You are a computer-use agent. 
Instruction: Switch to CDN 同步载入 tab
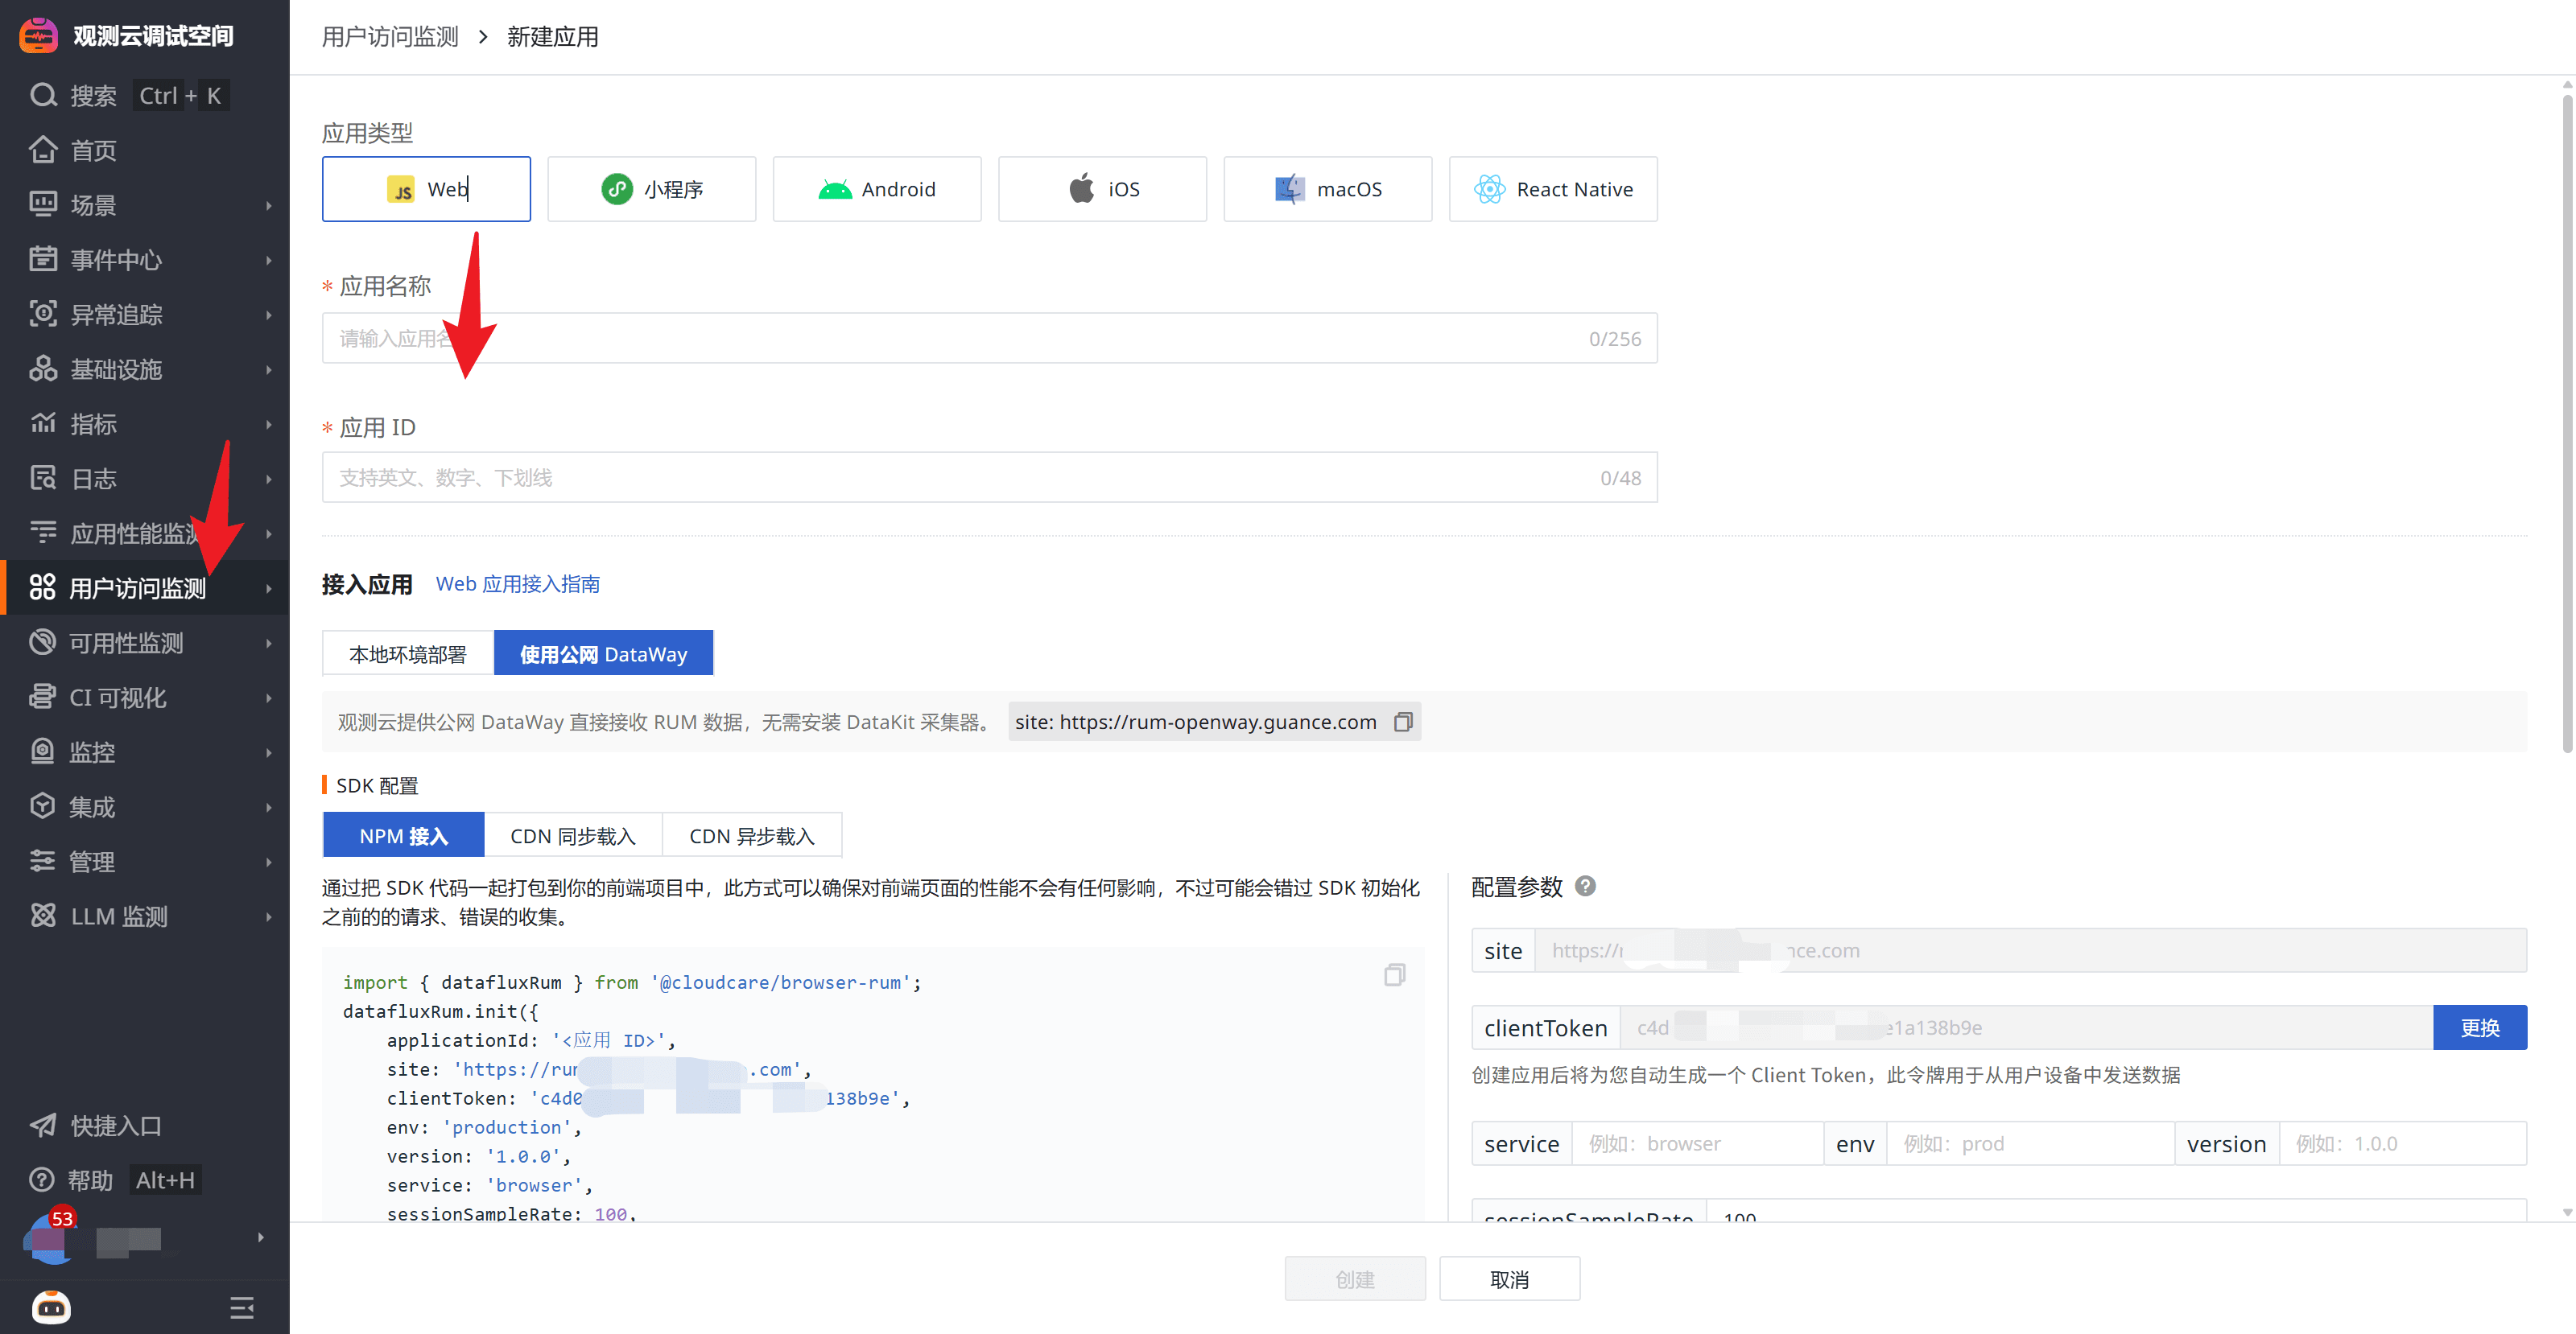[572, 835]
